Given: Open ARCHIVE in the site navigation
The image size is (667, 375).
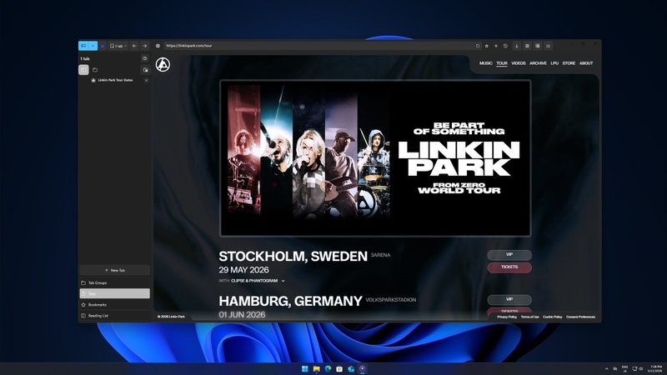Looking at the screenshot, I should (538, 63).
